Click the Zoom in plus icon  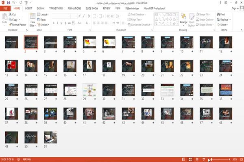tap(229, 159)
